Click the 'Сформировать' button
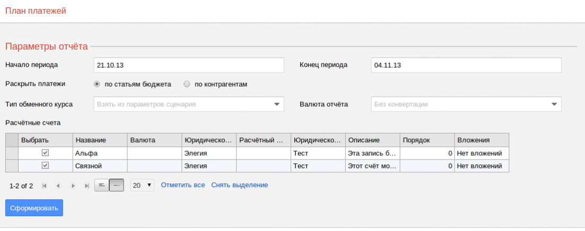The height and width of the screenshot is (231, 585). (34, 208)
